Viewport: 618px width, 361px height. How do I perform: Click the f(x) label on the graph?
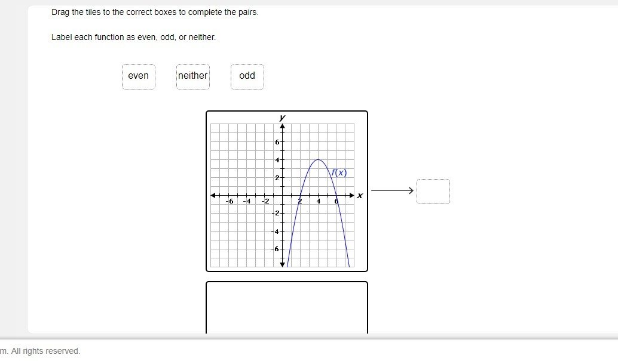[x=339, y=172]
